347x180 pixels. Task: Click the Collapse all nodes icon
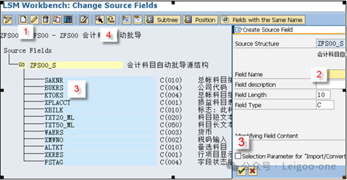tap(137, 20)
